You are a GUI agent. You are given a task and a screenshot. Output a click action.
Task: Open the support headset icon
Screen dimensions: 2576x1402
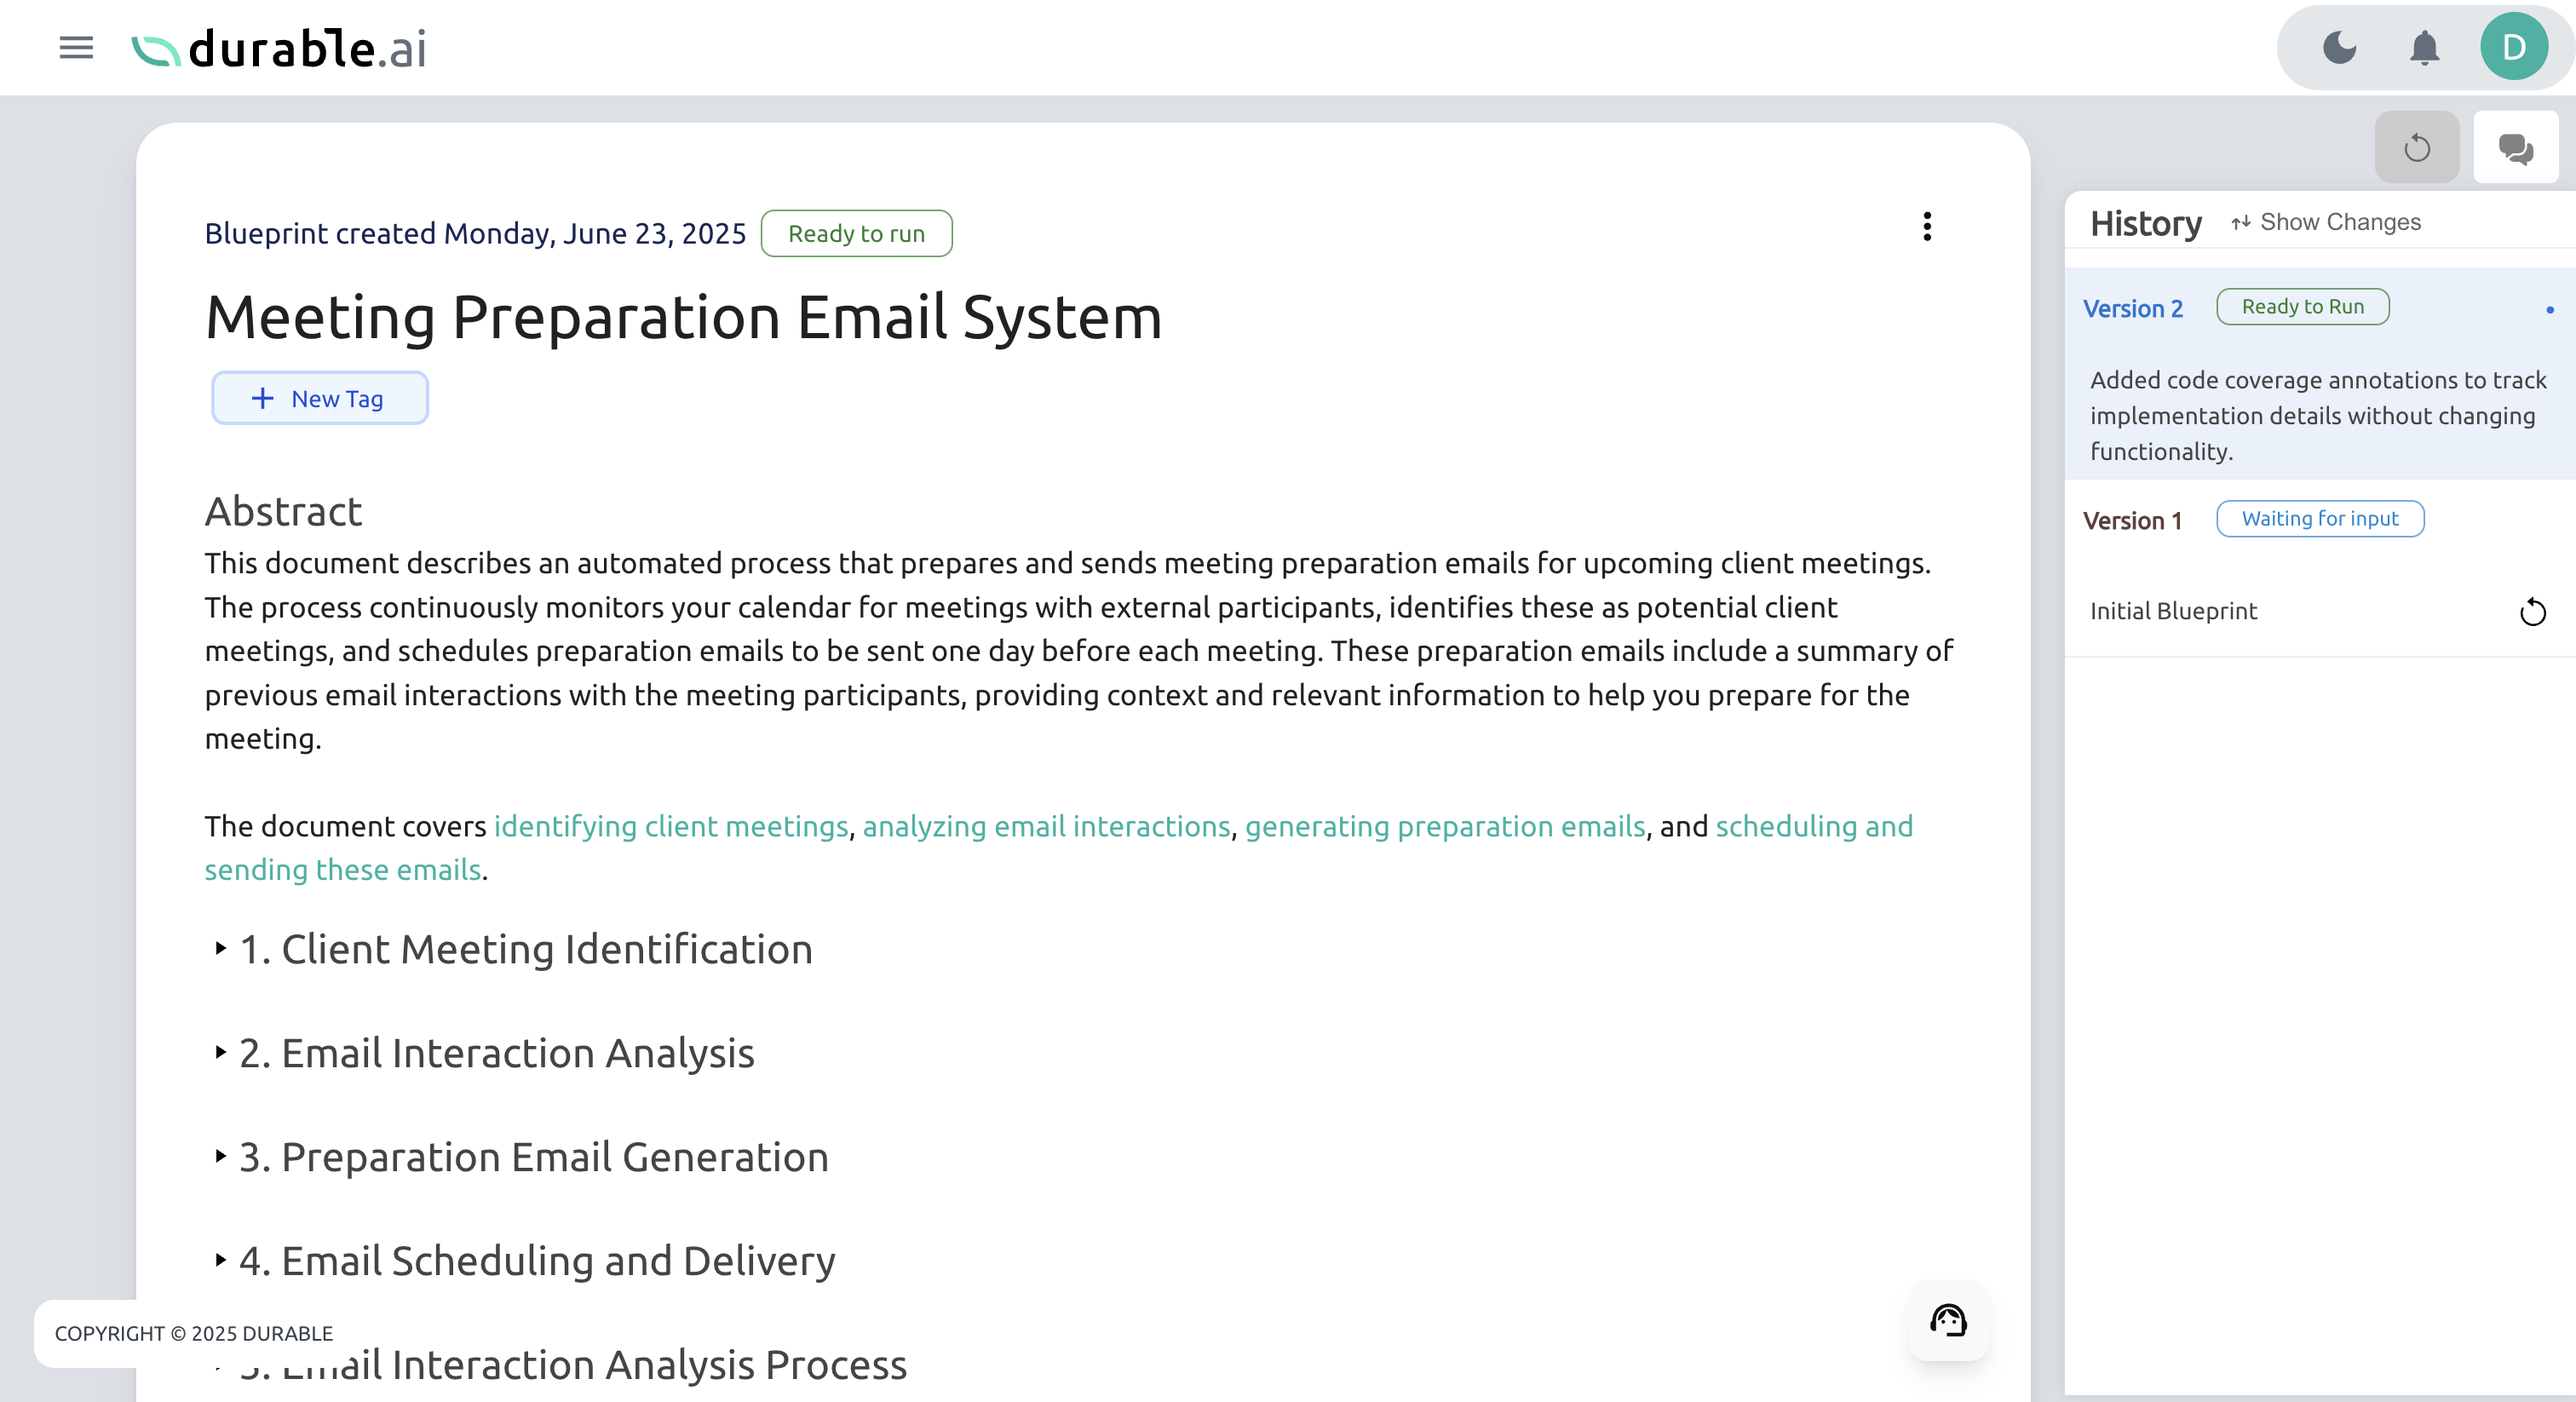[1947, 1322]
